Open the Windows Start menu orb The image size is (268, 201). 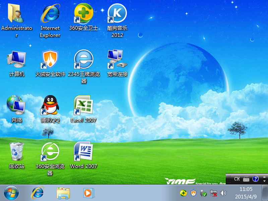tap(11, 193)
